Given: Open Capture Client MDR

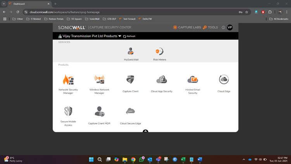Looking at the screenshot, I should (99, 115).
